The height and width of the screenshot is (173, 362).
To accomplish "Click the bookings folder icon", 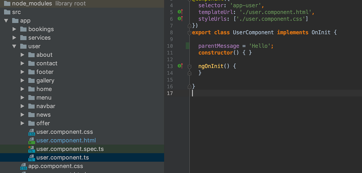I will (24, 29).
